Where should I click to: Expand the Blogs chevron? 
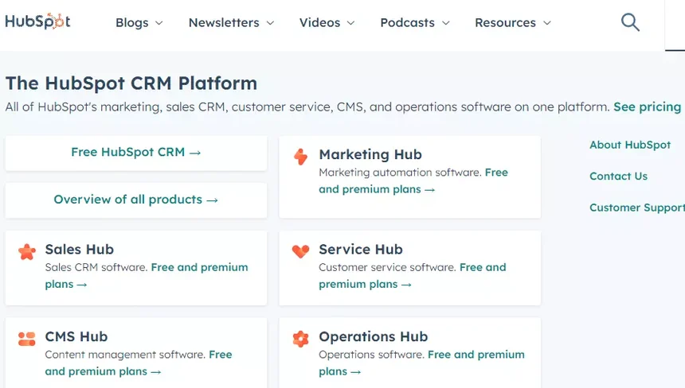coord(159,23)
